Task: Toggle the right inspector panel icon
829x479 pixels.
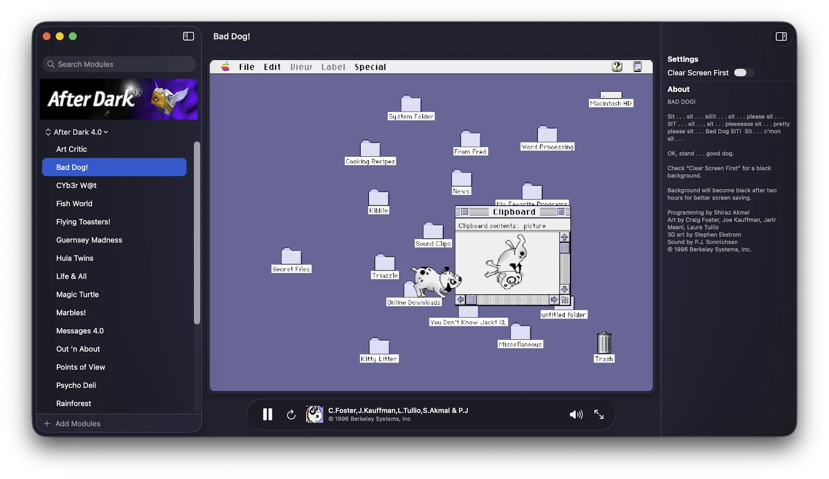Action: (x=781, y=36)
